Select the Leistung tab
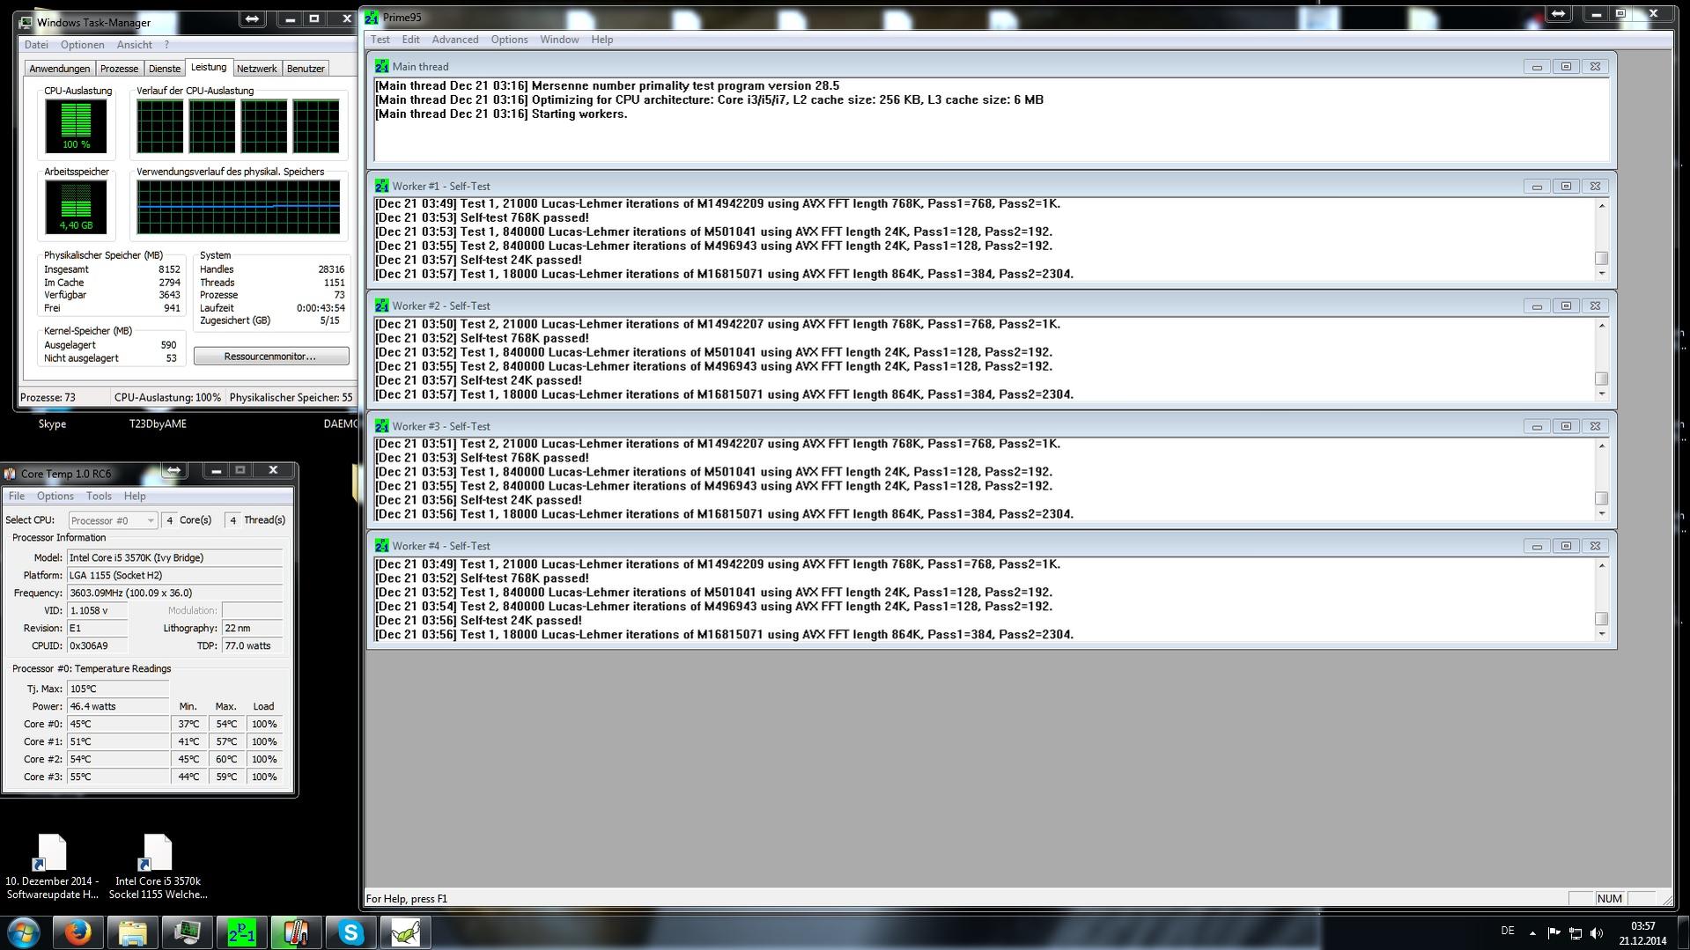The width and height of the screenshot is (1690, 950). tap(209, 67)
